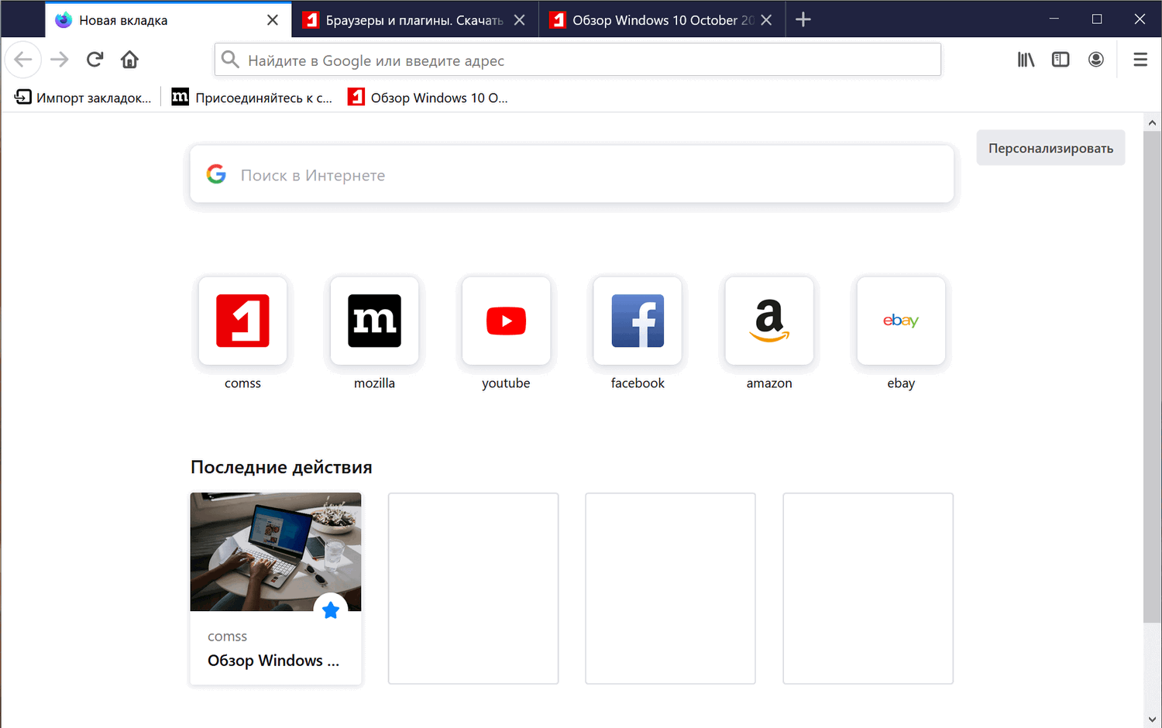This screenshot has height=728, width=1162.
Task: Click the search magnifier in address bar
Action: tap(230, 60)
